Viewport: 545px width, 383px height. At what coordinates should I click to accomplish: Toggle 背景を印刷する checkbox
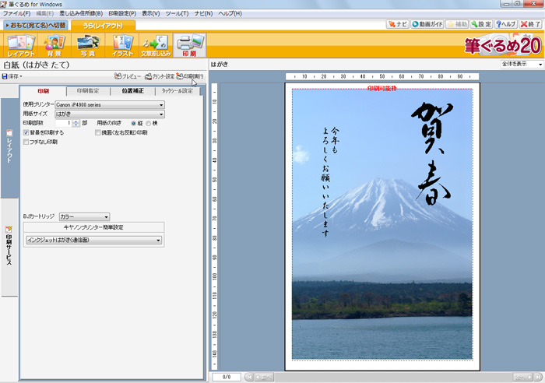point(26,132)
